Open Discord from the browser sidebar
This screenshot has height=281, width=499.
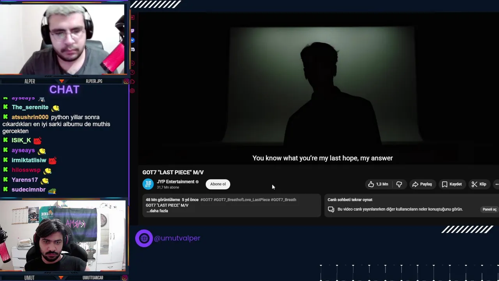pos(133,50)
